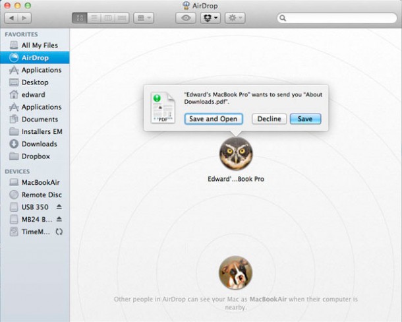This screenshot has height=322, width=402.
Task: Go back with the left arrow
Action: click(x=11, y=18)
